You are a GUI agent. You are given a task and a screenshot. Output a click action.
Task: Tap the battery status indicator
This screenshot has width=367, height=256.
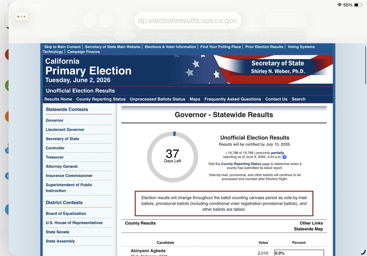click(x=358, y=5)
